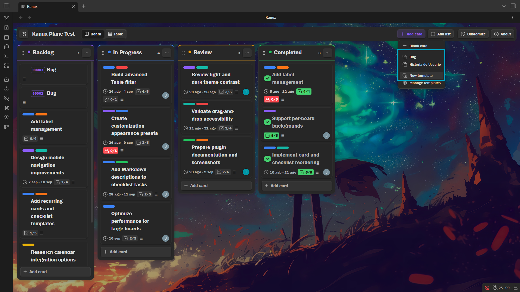Image resolution: width=520 pixels, height=292 pixels.
Task: Click the purple color dot of Backlog list
Action: (x=29, y=52)
